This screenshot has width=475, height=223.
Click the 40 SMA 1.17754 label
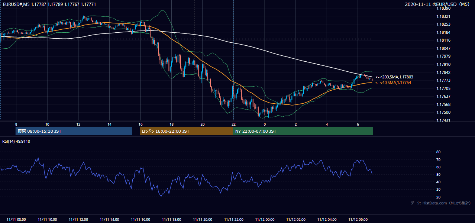pyautogui.click(x=393, y=83)
